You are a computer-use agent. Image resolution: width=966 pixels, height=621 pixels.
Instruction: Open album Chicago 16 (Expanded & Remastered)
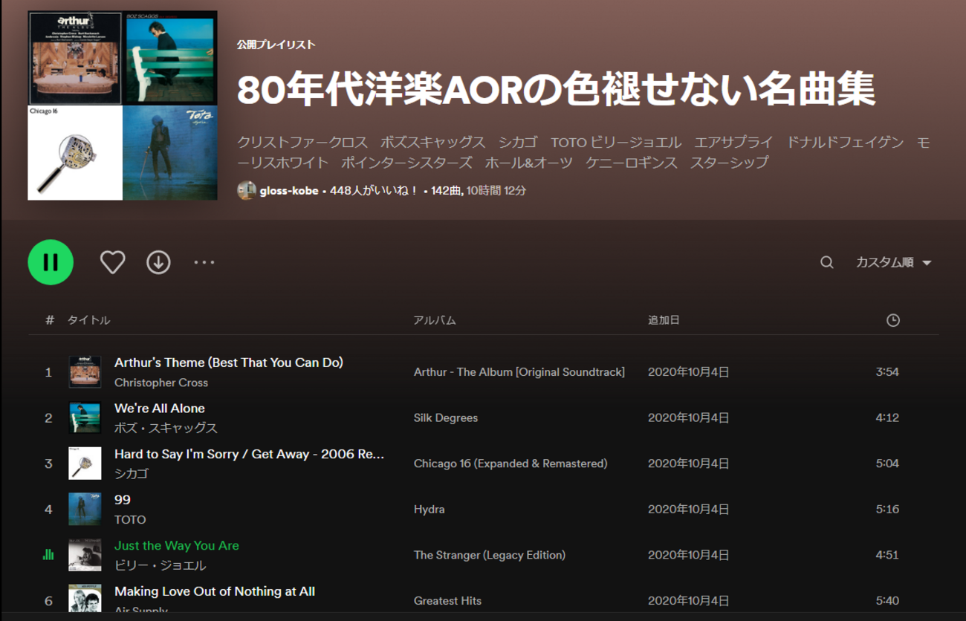pos(510,464)
